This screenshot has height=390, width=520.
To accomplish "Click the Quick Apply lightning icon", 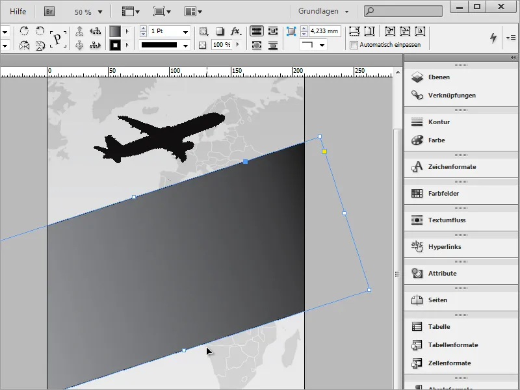I will [x=493, y=38].
